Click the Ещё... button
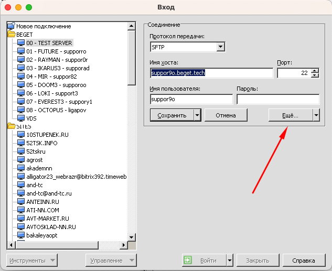The width and height of the screenshot is (332, 271). pos(291,115)
